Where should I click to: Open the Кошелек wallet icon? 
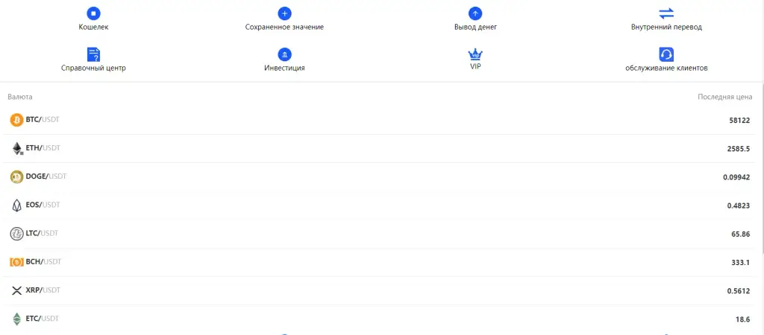click(93, 13)
